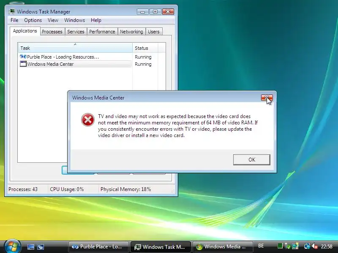Switch to the Services tab
The width and height of the screenshot is (338, 253).
76,32
